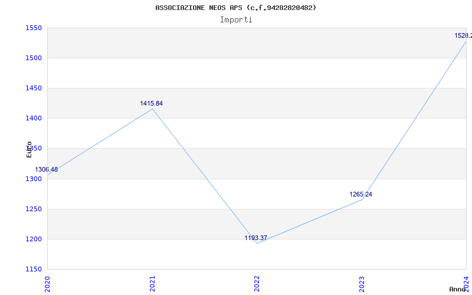Click the 2020 x-axis label
Image resolution: width=472 pixels, height=295 pixels.
point(48,284)
